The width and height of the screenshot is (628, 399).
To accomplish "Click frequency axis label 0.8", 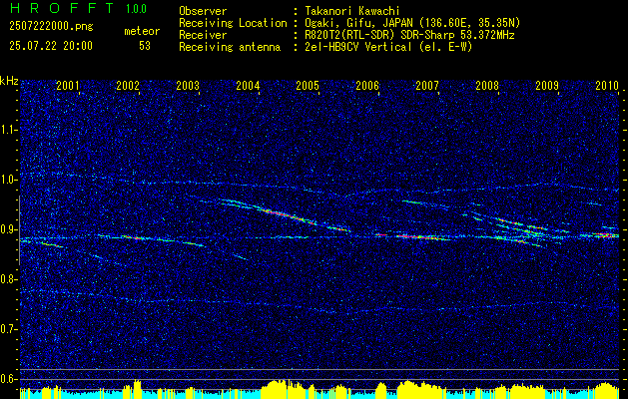I will point(8,279).
